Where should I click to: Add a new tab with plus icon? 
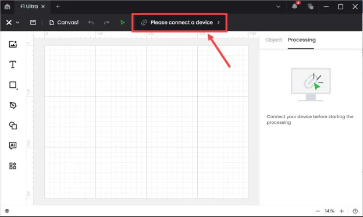tap(58, 6)
